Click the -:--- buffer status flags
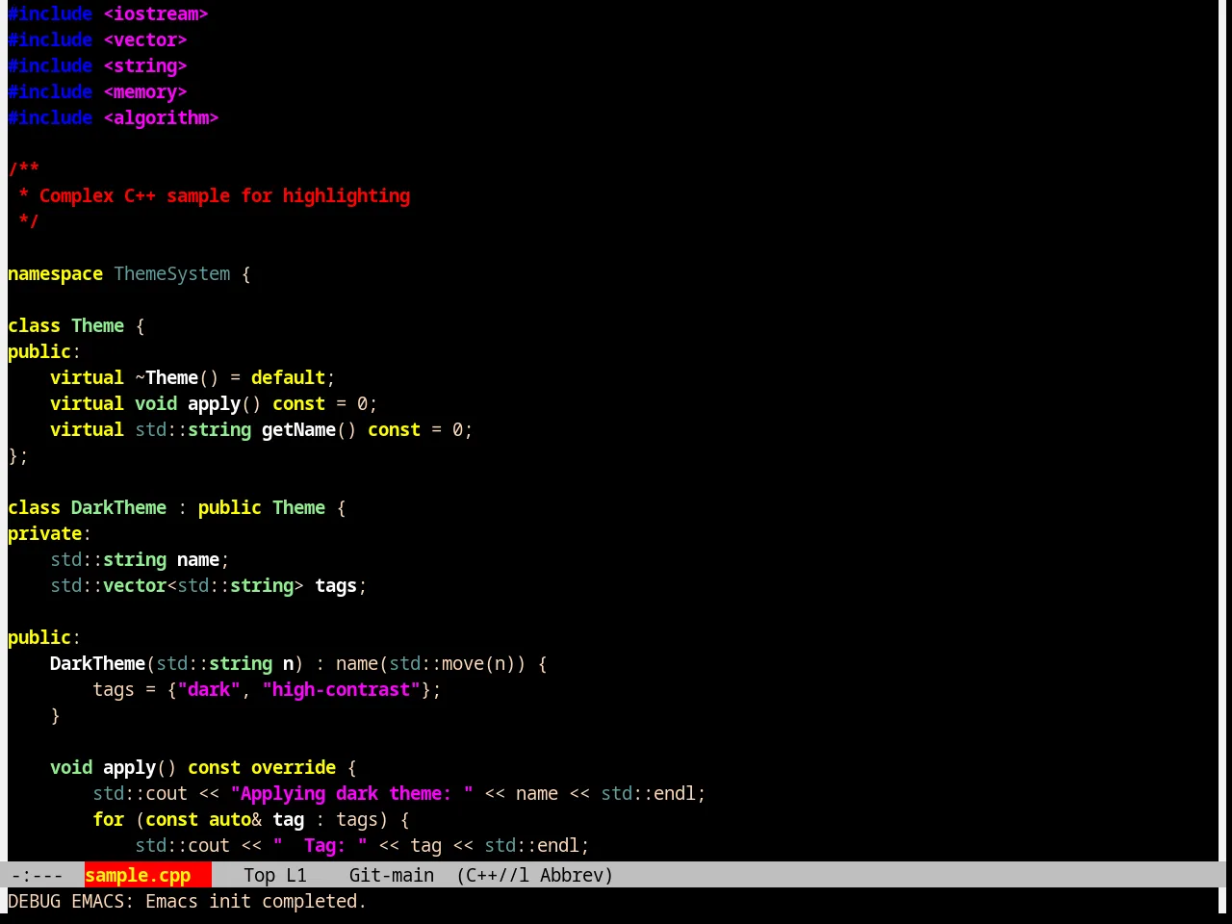The image size is (1232, 924). [x=37, y=875]
